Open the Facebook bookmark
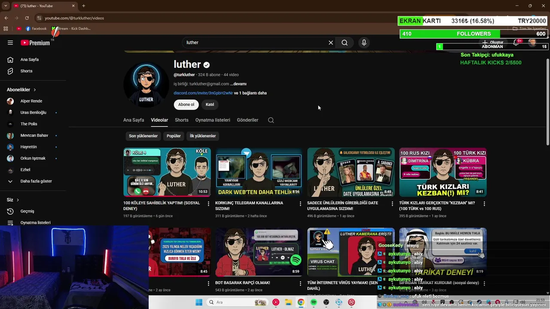The width and height of the screenshot is (550, 309). point(36,29)
